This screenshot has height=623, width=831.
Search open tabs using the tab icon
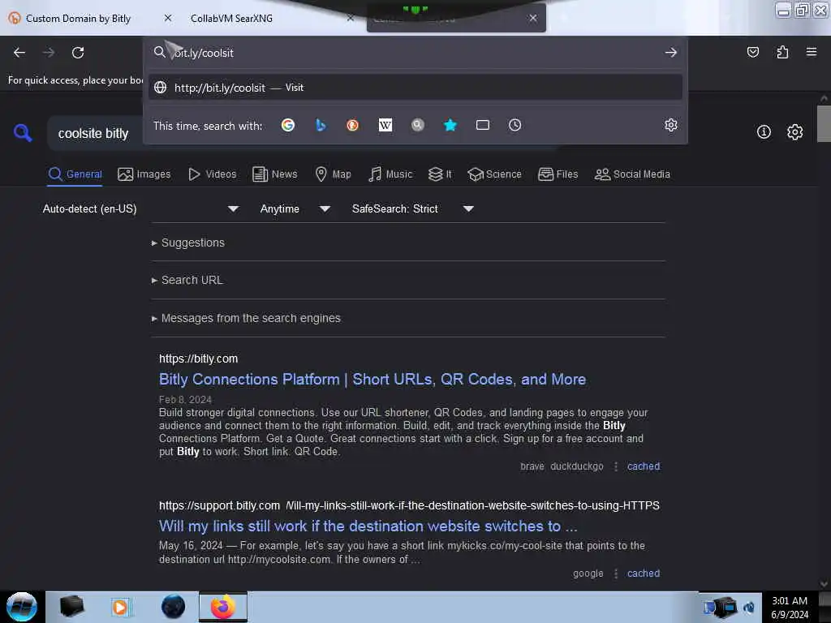[x=483, y=125]
